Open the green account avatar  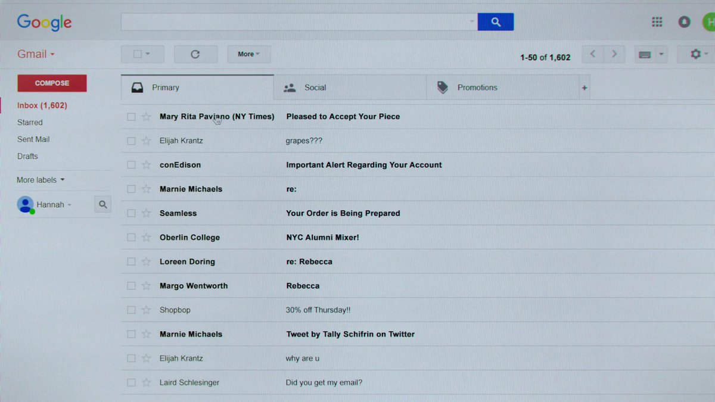709,22
